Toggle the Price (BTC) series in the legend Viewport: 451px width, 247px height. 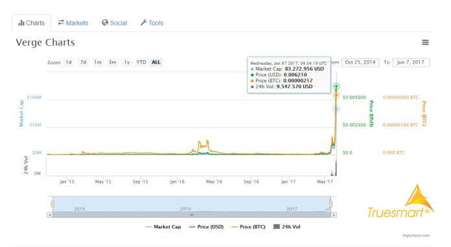pos(249,227)
